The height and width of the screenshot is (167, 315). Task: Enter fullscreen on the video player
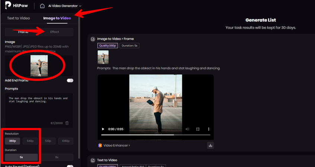point(198,129)
